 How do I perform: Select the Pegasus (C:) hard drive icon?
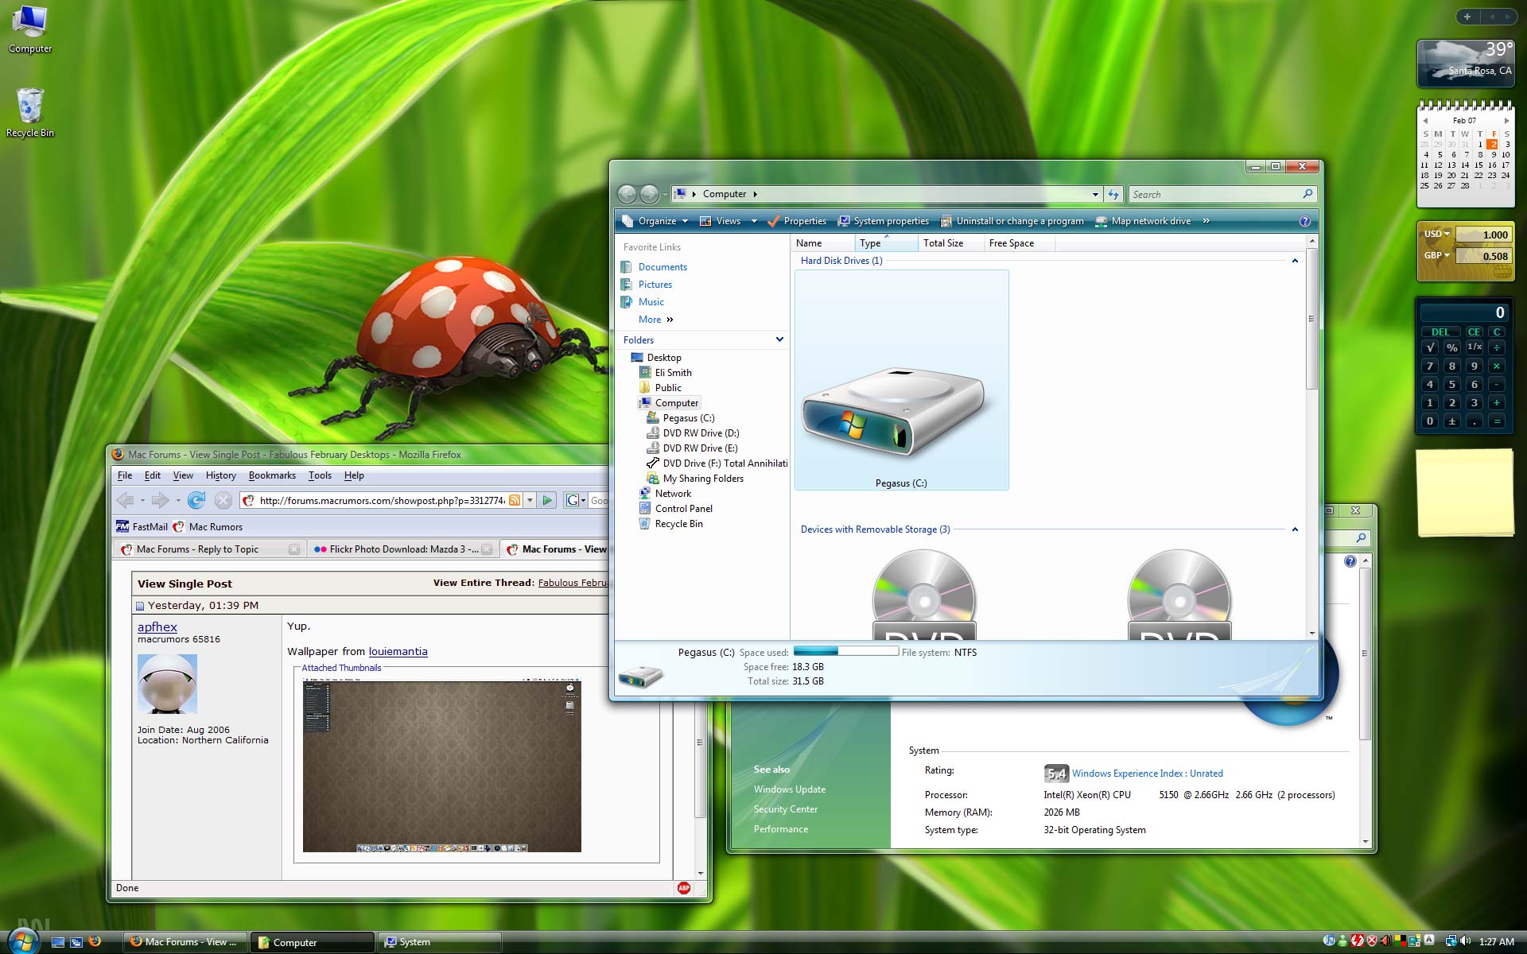pos(901,380)
